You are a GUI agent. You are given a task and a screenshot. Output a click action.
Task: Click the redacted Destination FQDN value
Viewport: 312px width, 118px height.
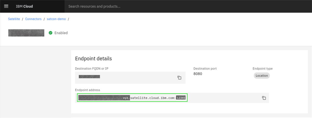(x=89, y=77)
